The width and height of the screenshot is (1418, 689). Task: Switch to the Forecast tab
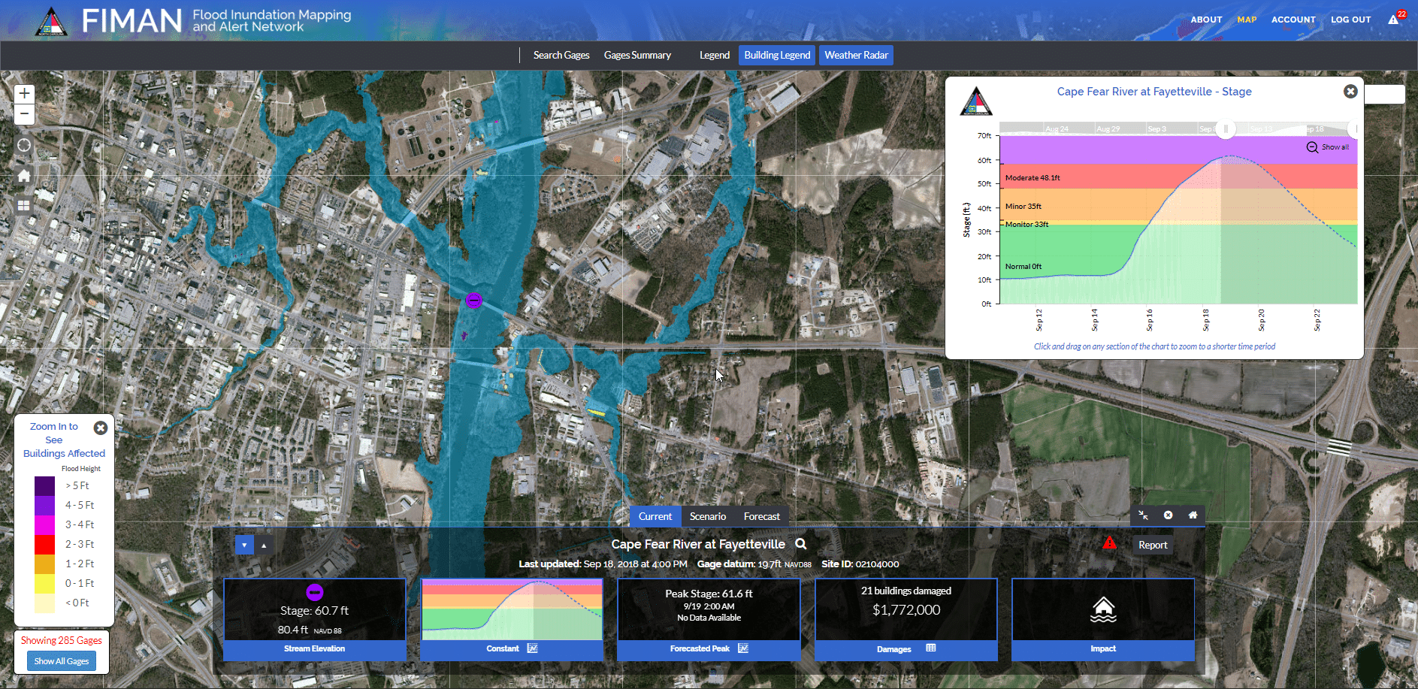(x=761, y=516)
